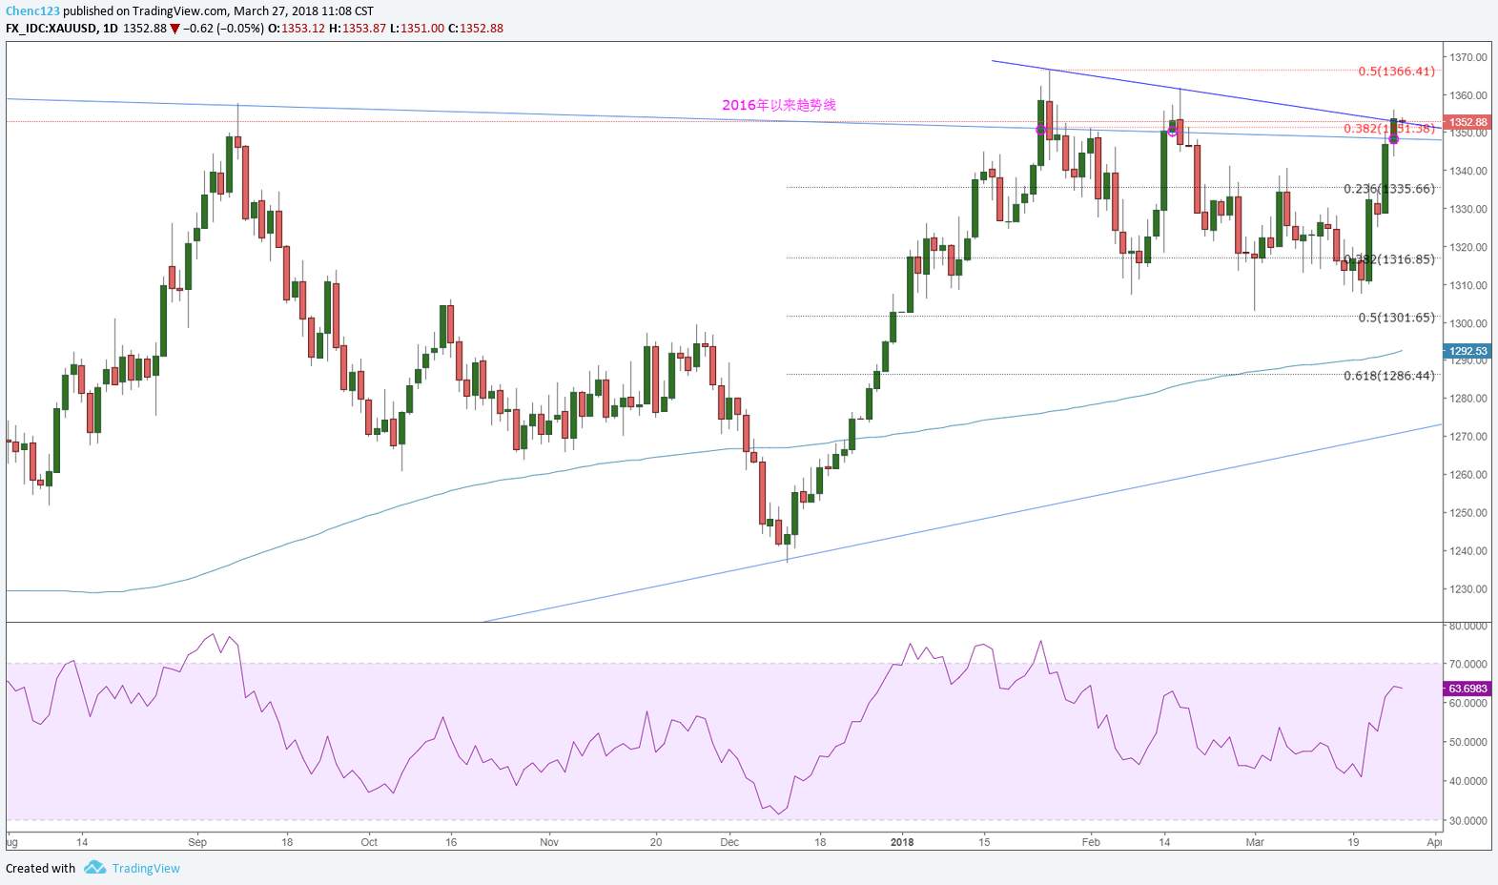Open the Chenc123 author link
This screenshot has width=1498, height=885.
pos(33,11)
